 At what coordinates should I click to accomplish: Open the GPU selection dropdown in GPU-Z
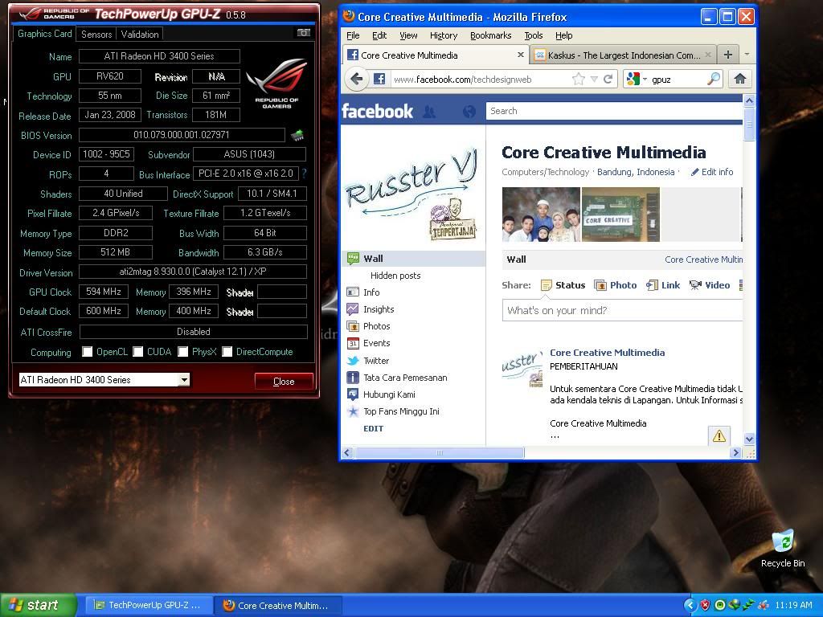pyautogui.click(x=184, y=379)
